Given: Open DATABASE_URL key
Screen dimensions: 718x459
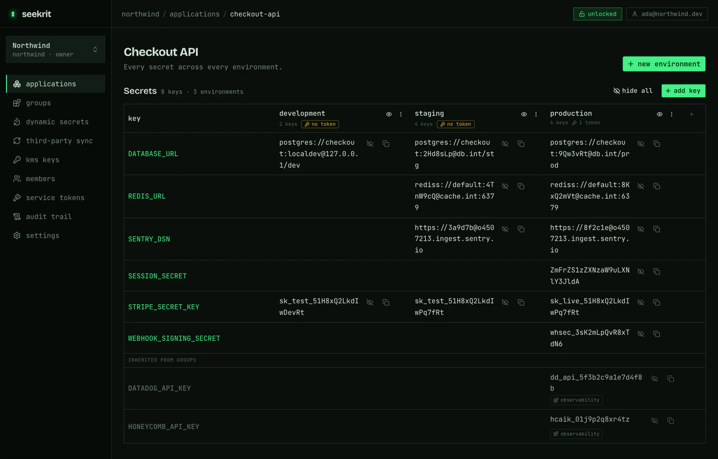Looking at the screenshot, I should pyautogui.click(x=153, y=154).
